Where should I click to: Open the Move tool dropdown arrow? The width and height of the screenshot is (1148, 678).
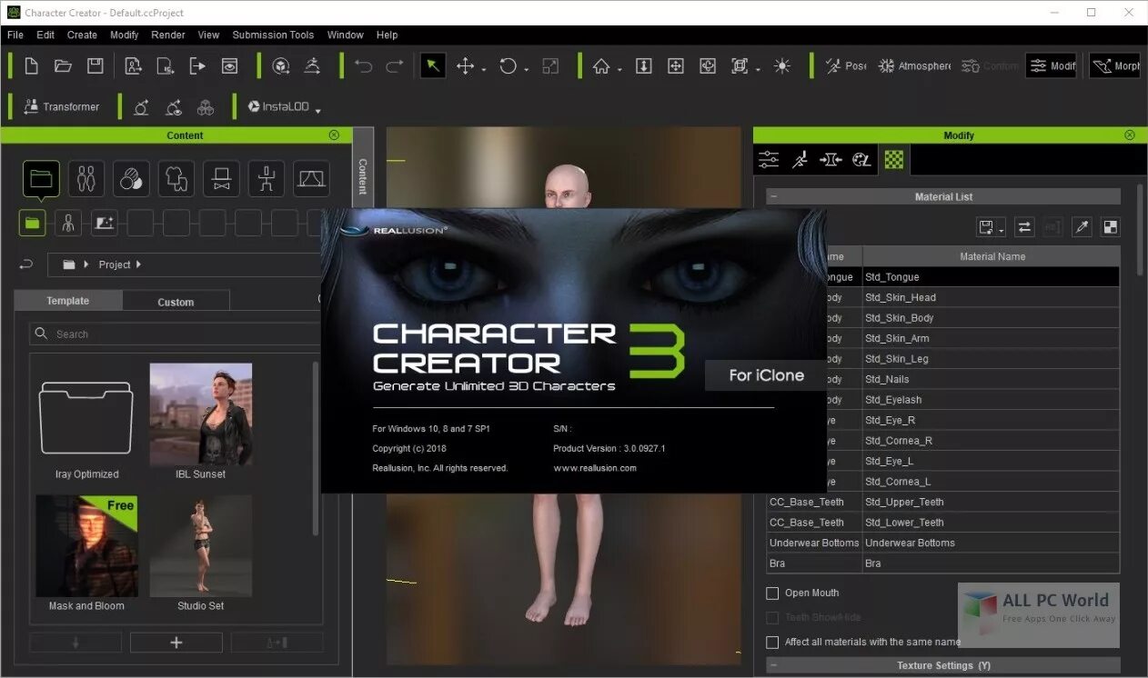point(484,69)
